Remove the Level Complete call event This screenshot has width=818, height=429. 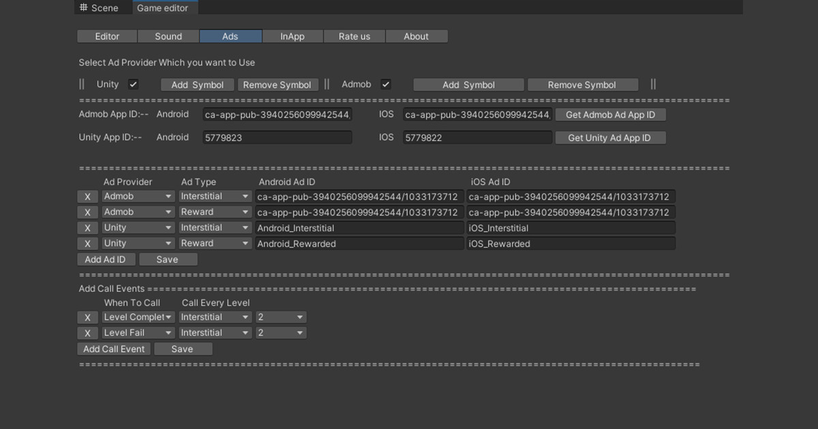(x=87, y=318)
